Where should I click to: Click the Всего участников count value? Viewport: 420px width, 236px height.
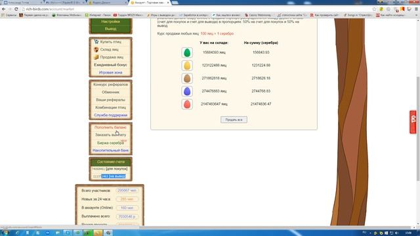pyautogui.click(x=127, y=191)
